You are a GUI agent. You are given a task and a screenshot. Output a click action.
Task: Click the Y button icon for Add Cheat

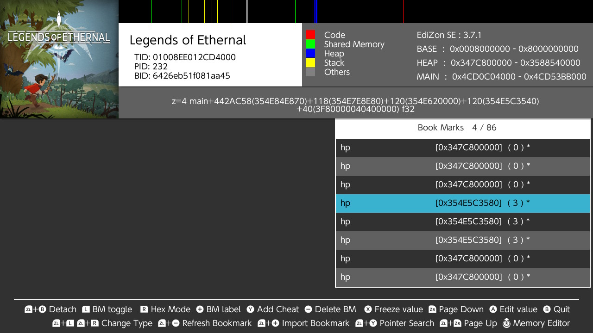250,309
